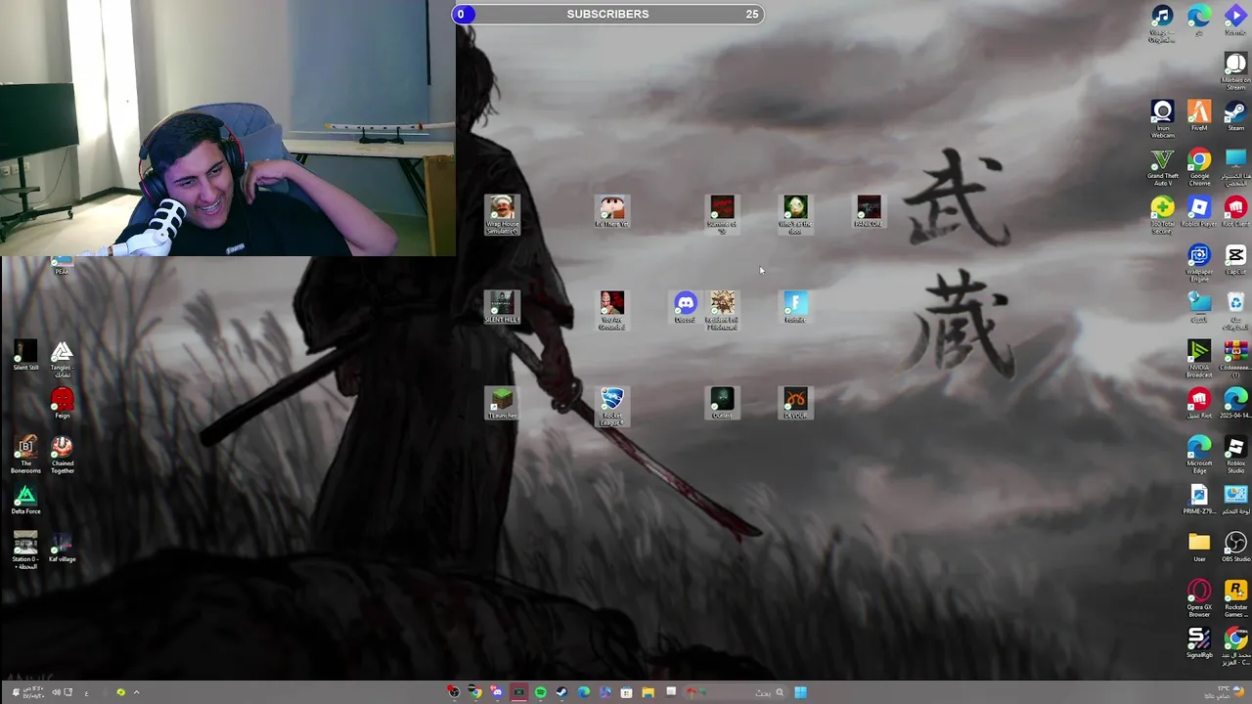Open Microsoft Edge from the taskbar
This screenshot has width=1252, height=704.
click(583, 692)
